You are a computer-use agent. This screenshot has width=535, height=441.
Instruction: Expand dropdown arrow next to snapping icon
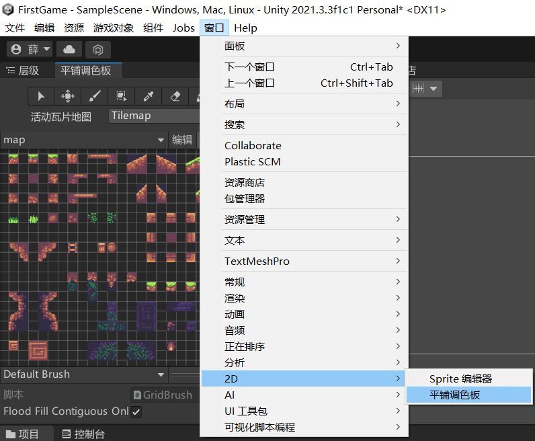434,89
